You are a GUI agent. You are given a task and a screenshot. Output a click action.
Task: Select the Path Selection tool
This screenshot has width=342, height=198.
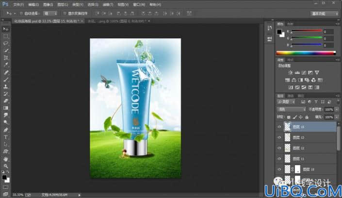[6, 144]
